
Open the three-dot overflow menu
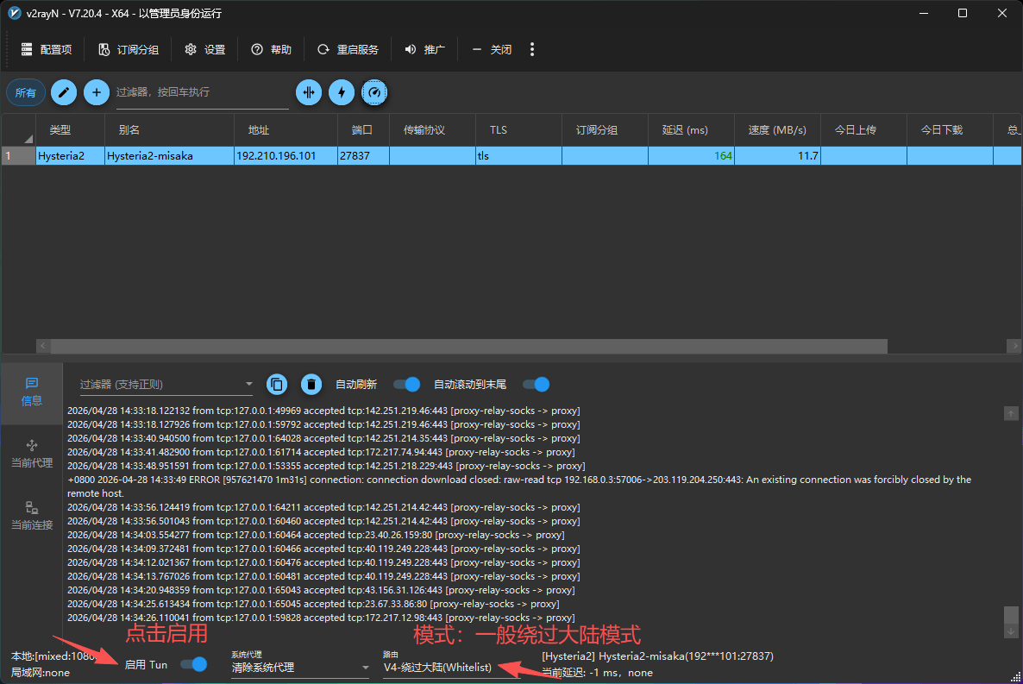[531, 50]
